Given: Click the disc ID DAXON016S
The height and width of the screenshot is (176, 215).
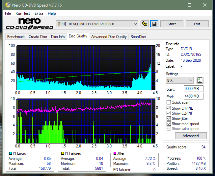Looking at the screenshot, I should [x=191, y=55].
